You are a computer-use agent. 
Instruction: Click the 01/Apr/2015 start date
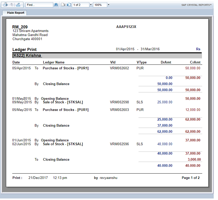[x=125, y=49]
